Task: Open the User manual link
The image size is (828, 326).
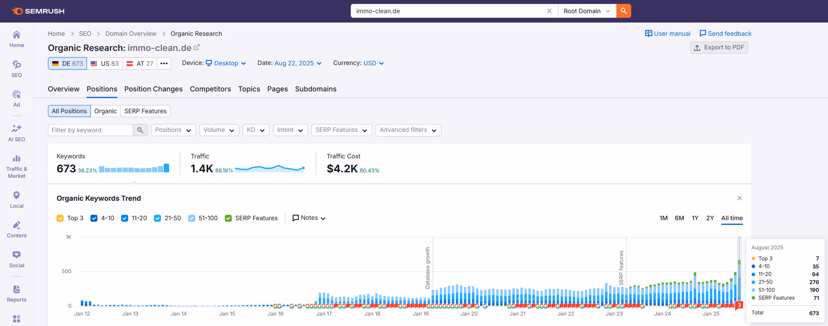Action: tap(668, 34)
